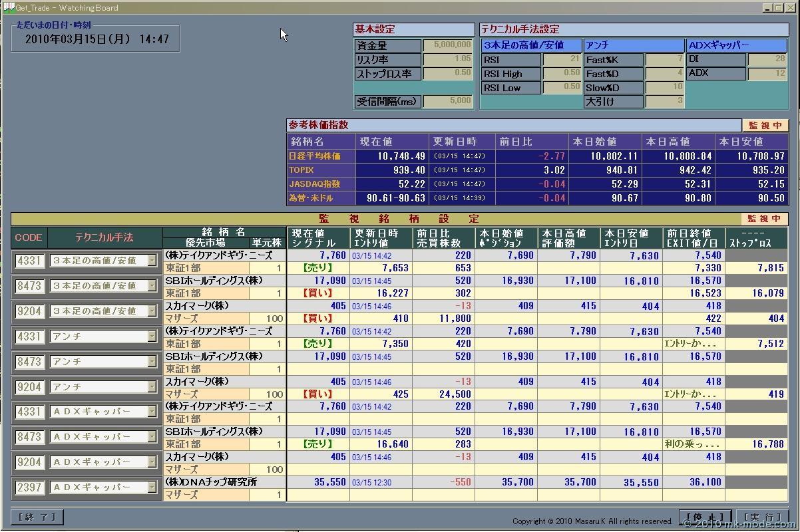Select the 3本足の高値/安値 settings header
The image size is (800, 532).
point(531,45)
